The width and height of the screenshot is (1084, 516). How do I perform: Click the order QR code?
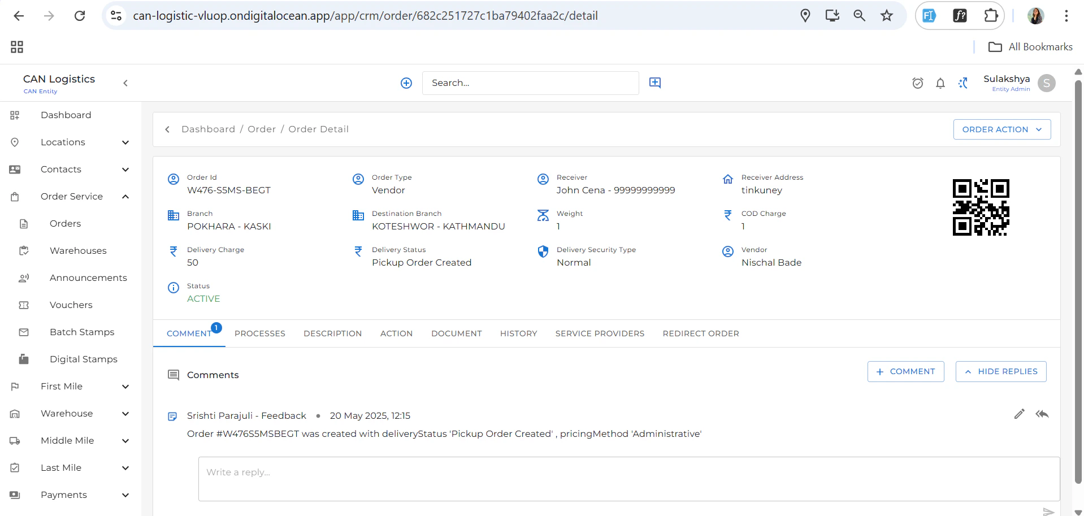click(x=981, y=207)
